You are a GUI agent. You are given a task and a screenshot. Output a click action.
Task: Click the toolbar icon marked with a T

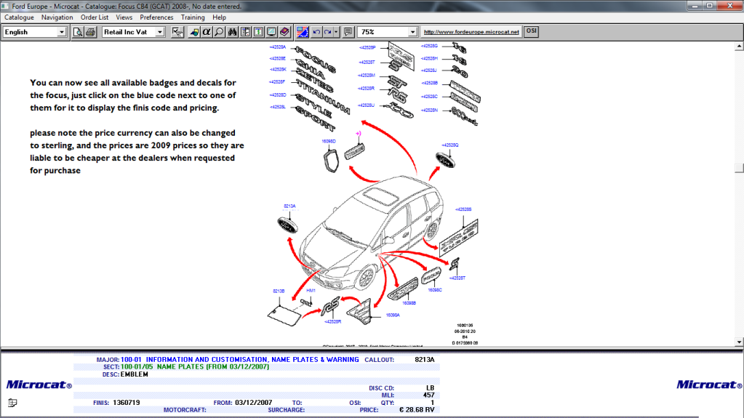[x=258, y=32]
